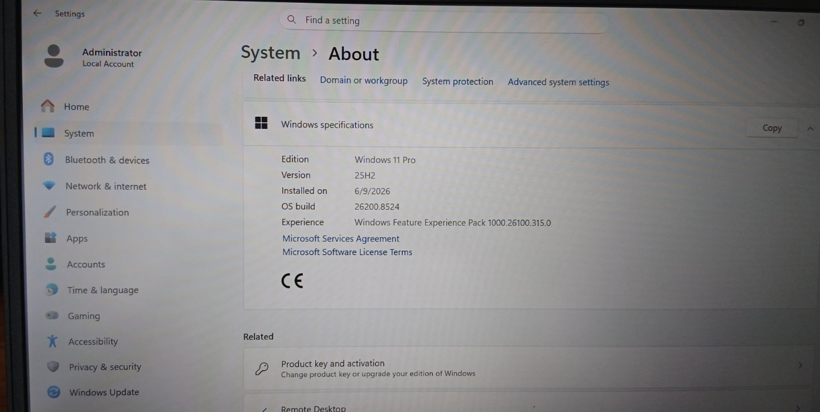820x412 pixels.
Task: Click the Windows 11 Pro edition value
Action: tap(385, 160)
